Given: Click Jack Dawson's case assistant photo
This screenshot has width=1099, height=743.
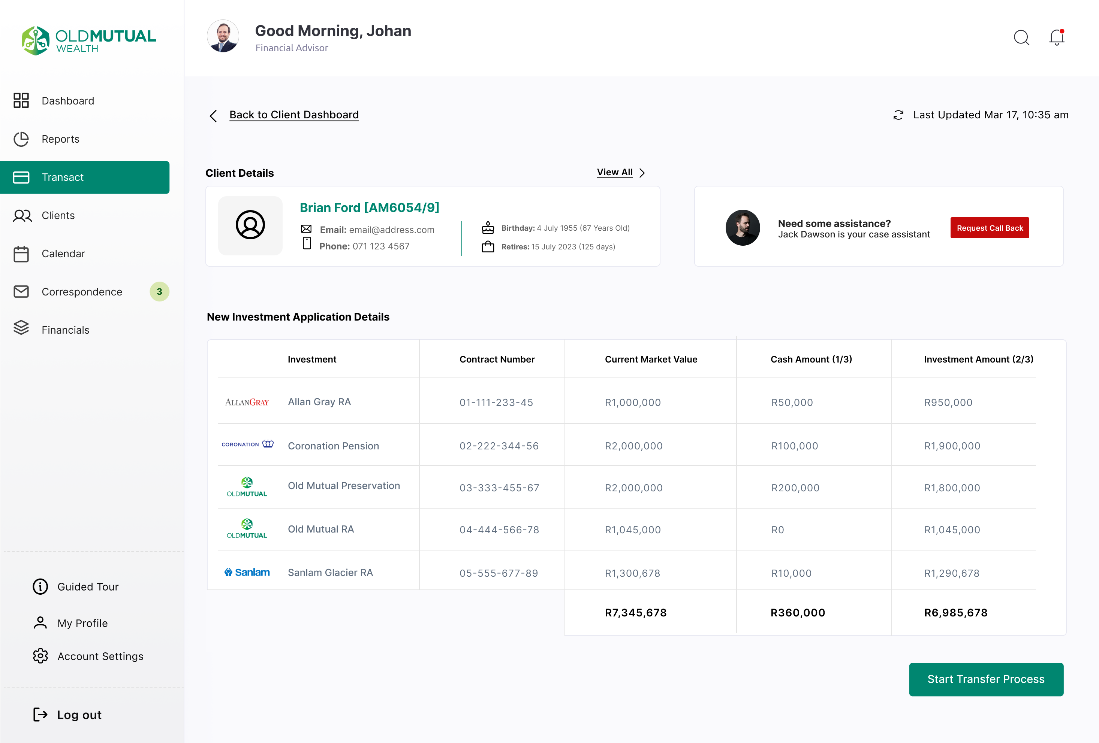Looking at the screenshot, I should 743,228.
